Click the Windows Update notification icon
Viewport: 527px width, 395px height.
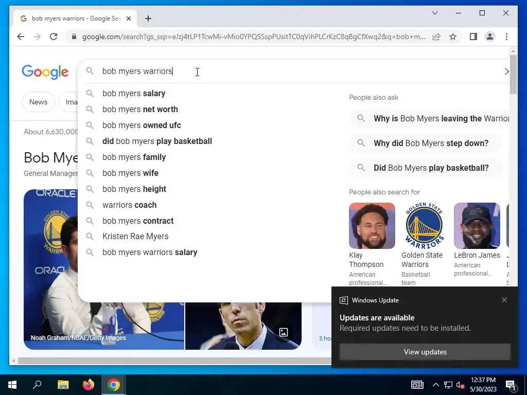point(343,300)
